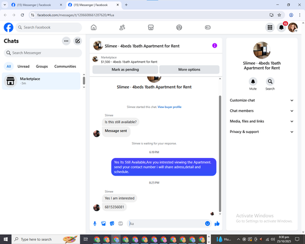Open the Groups icon in top navigation

click(179, 27)
